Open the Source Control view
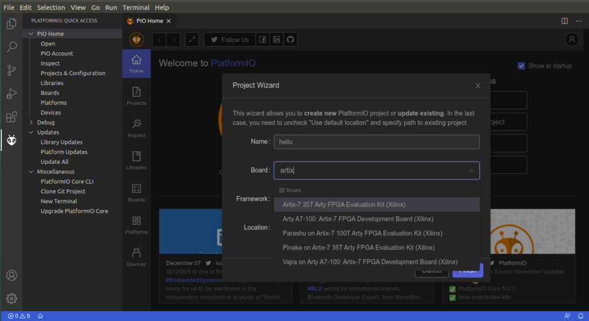 (12, 70)
